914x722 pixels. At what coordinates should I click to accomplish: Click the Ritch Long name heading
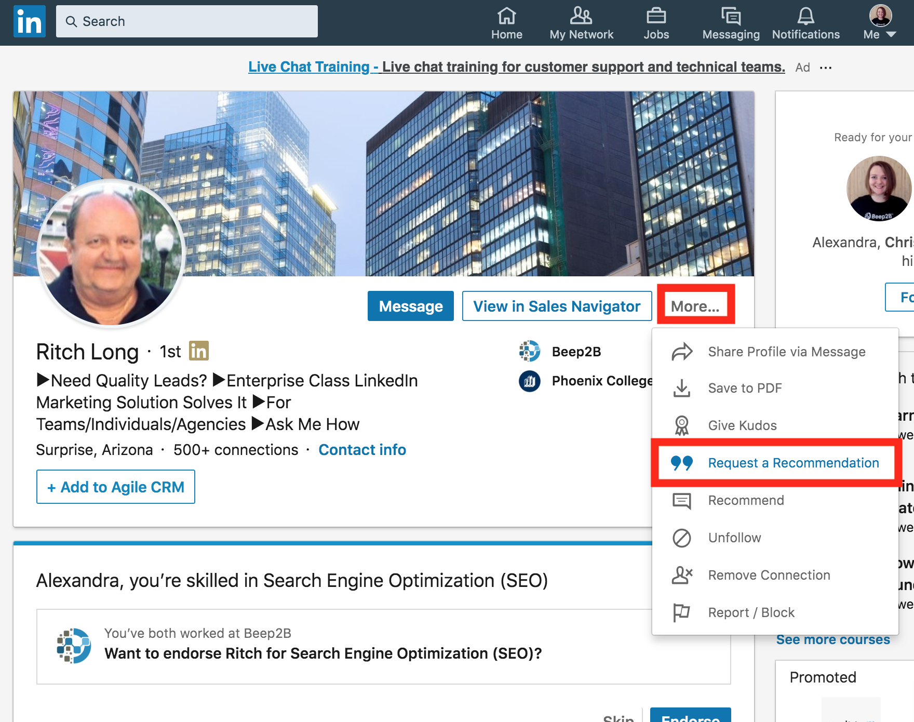(87, 352)
